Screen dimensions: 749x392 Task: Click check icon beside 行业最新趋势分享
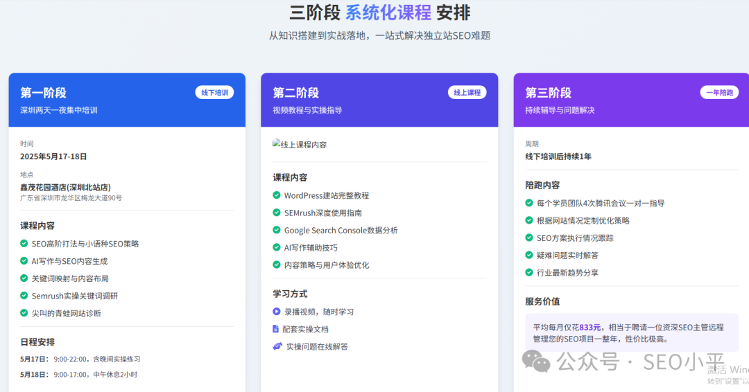pos(528,272)
